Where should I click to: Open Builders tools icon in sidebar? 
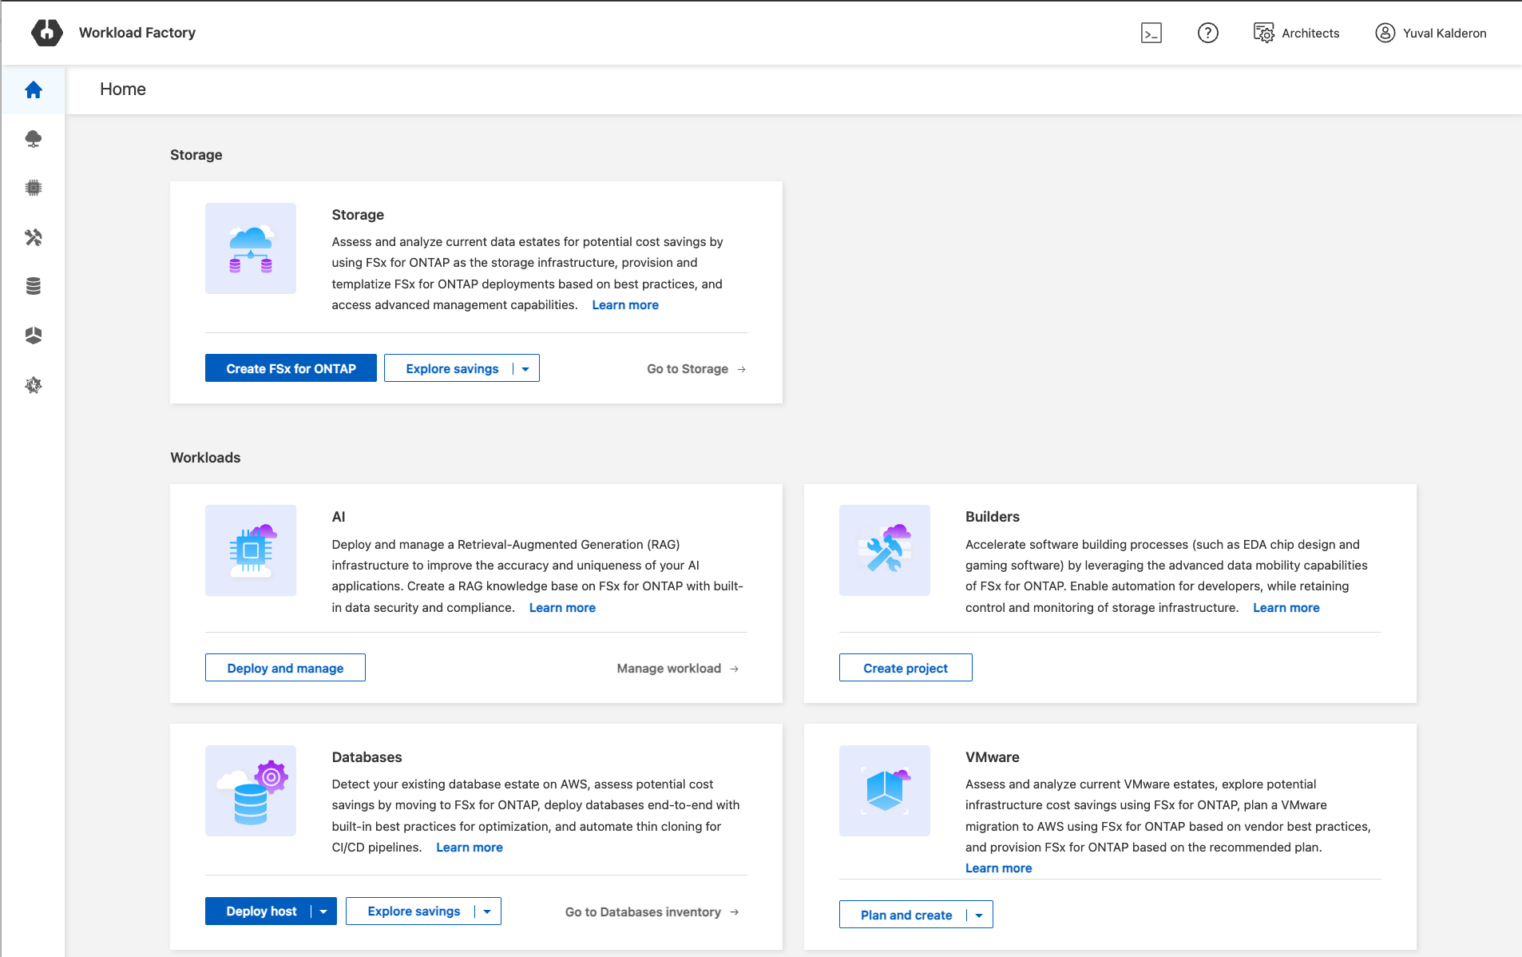[34, 237]
